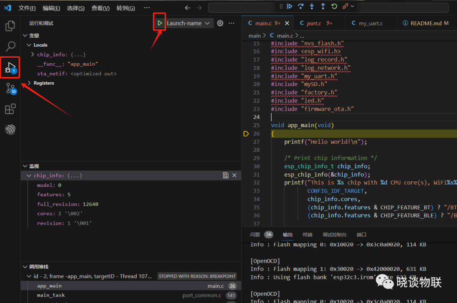Image resolution: width=457 pixels, height=303 pixels.
Task: Start debugging with green play button
Action: [160, 23]
